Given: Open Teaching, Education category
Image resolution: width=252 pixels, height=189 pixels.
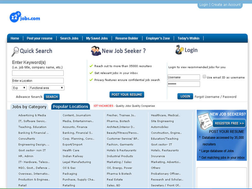Looking at the screenshot, I should 32,127.
